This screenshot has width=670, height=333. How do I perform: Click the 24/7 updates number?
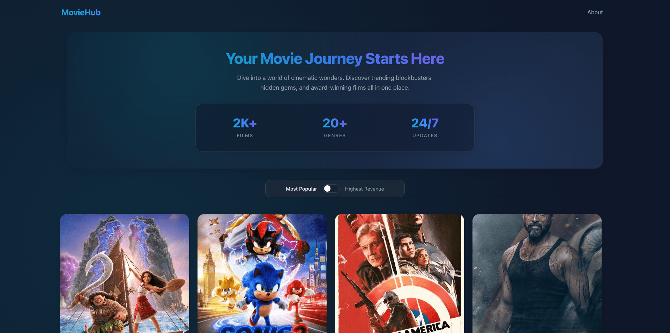click(425, 123)
